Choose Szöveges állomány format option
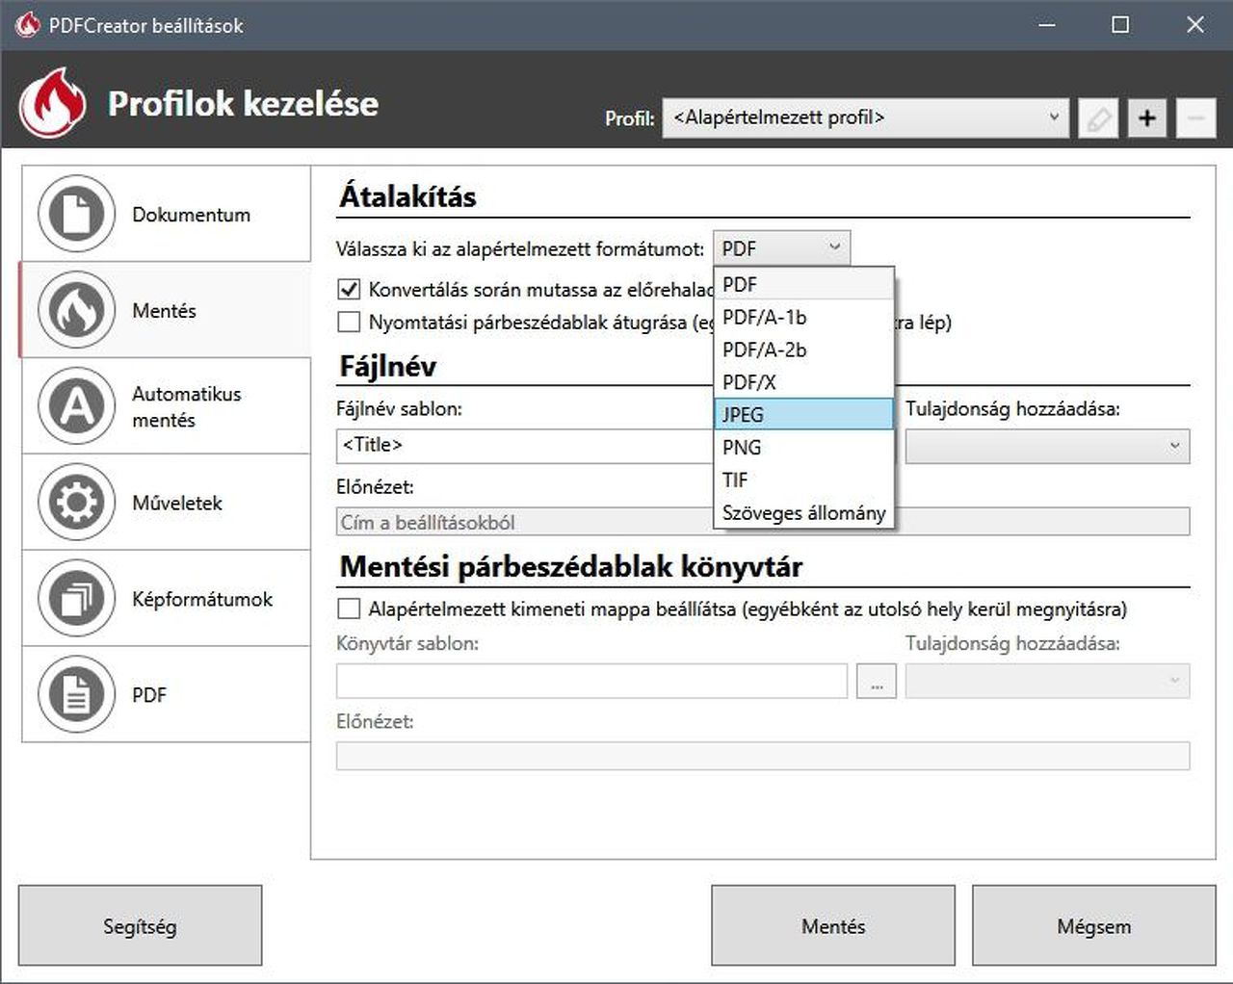Image resolution: width=1233 pixels, height=984 pixels. [804, 512]
